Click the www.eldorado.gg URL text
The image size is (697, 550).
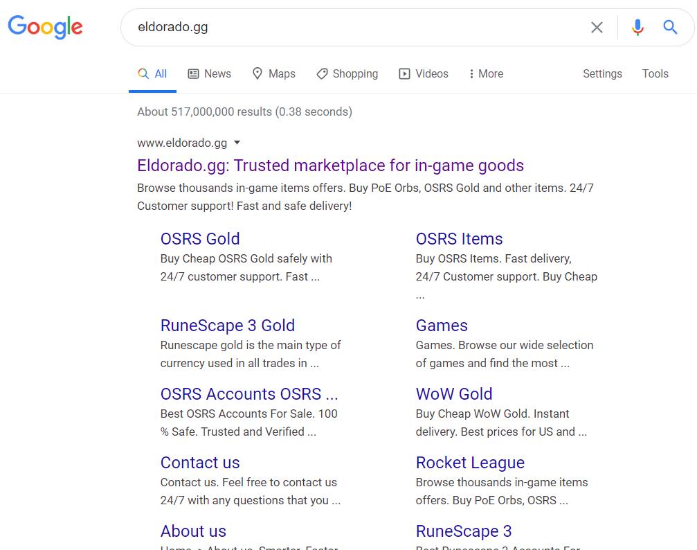click(x=182, y=143)
